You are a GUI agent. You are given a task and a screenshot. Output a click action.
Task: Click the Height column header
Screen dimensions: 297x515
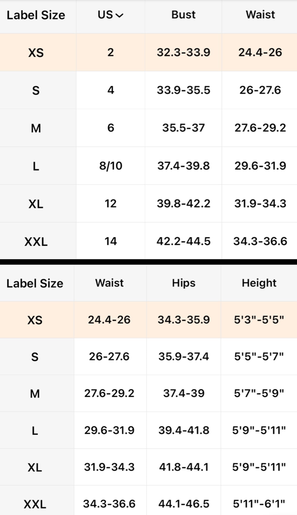click(259, 283)
